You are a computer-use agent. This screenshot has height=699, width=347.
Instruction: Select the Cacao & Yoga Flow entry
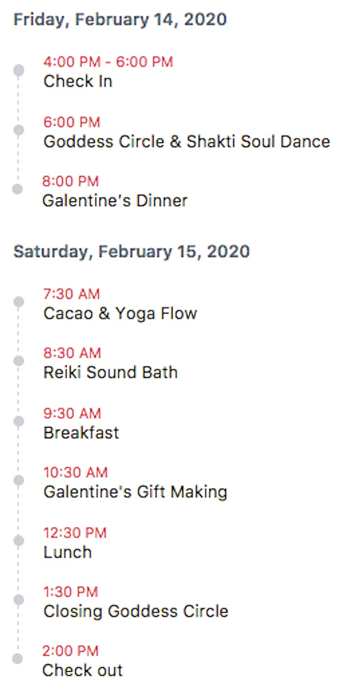120,314
